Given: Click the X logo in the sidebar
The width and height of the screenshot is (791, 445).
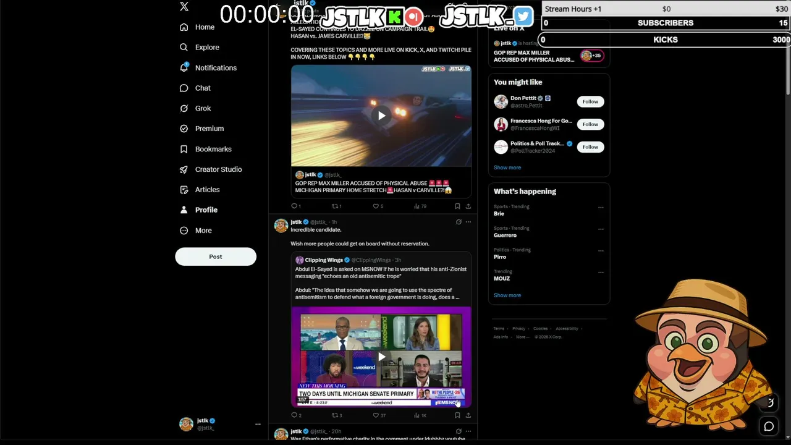Looking at the screenshot, I should pyautogui.click(x=184, y=7).
